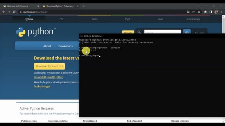Click the search magnifier icon on python.org
The height and width of the screenshot is (126, 225).
(x=139, y=32)
